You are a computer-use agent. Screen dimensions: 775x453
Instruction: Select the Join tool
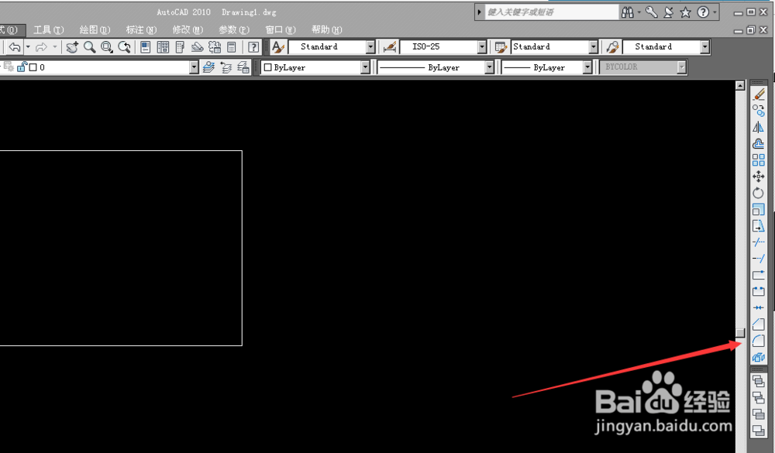coord(759,307)
